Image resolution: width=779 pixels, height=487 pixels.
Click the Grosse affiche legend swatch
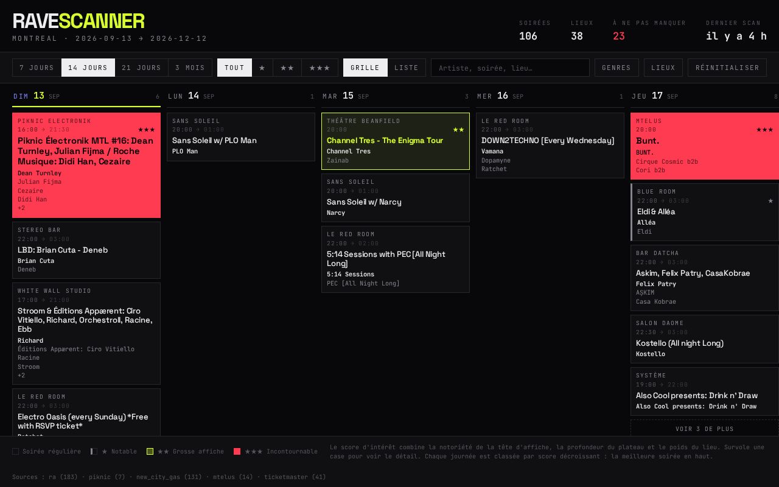point(150,452)
